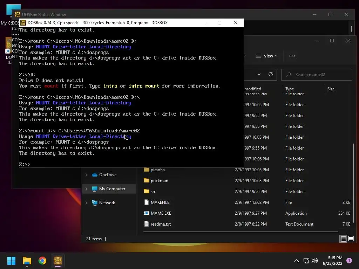Open the See more (three dots) menu
359x269 pixels.
click(292, 56)
